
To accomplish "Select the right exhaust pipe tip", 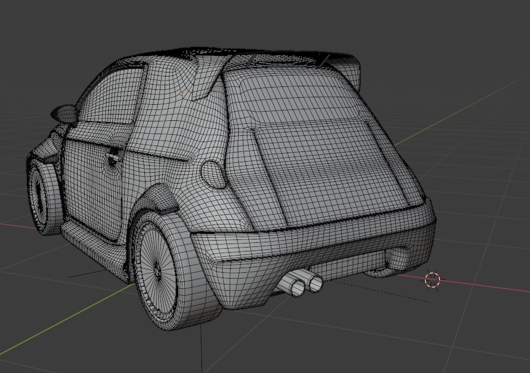I will coord(316,284).
